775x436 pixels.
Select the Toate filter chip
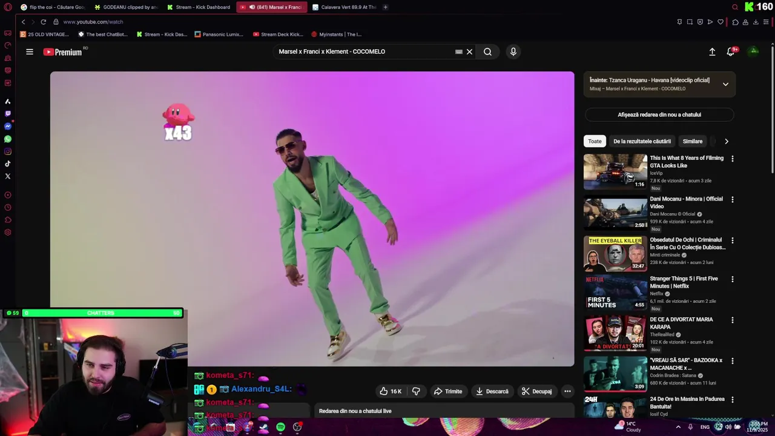tap(595, 141)
